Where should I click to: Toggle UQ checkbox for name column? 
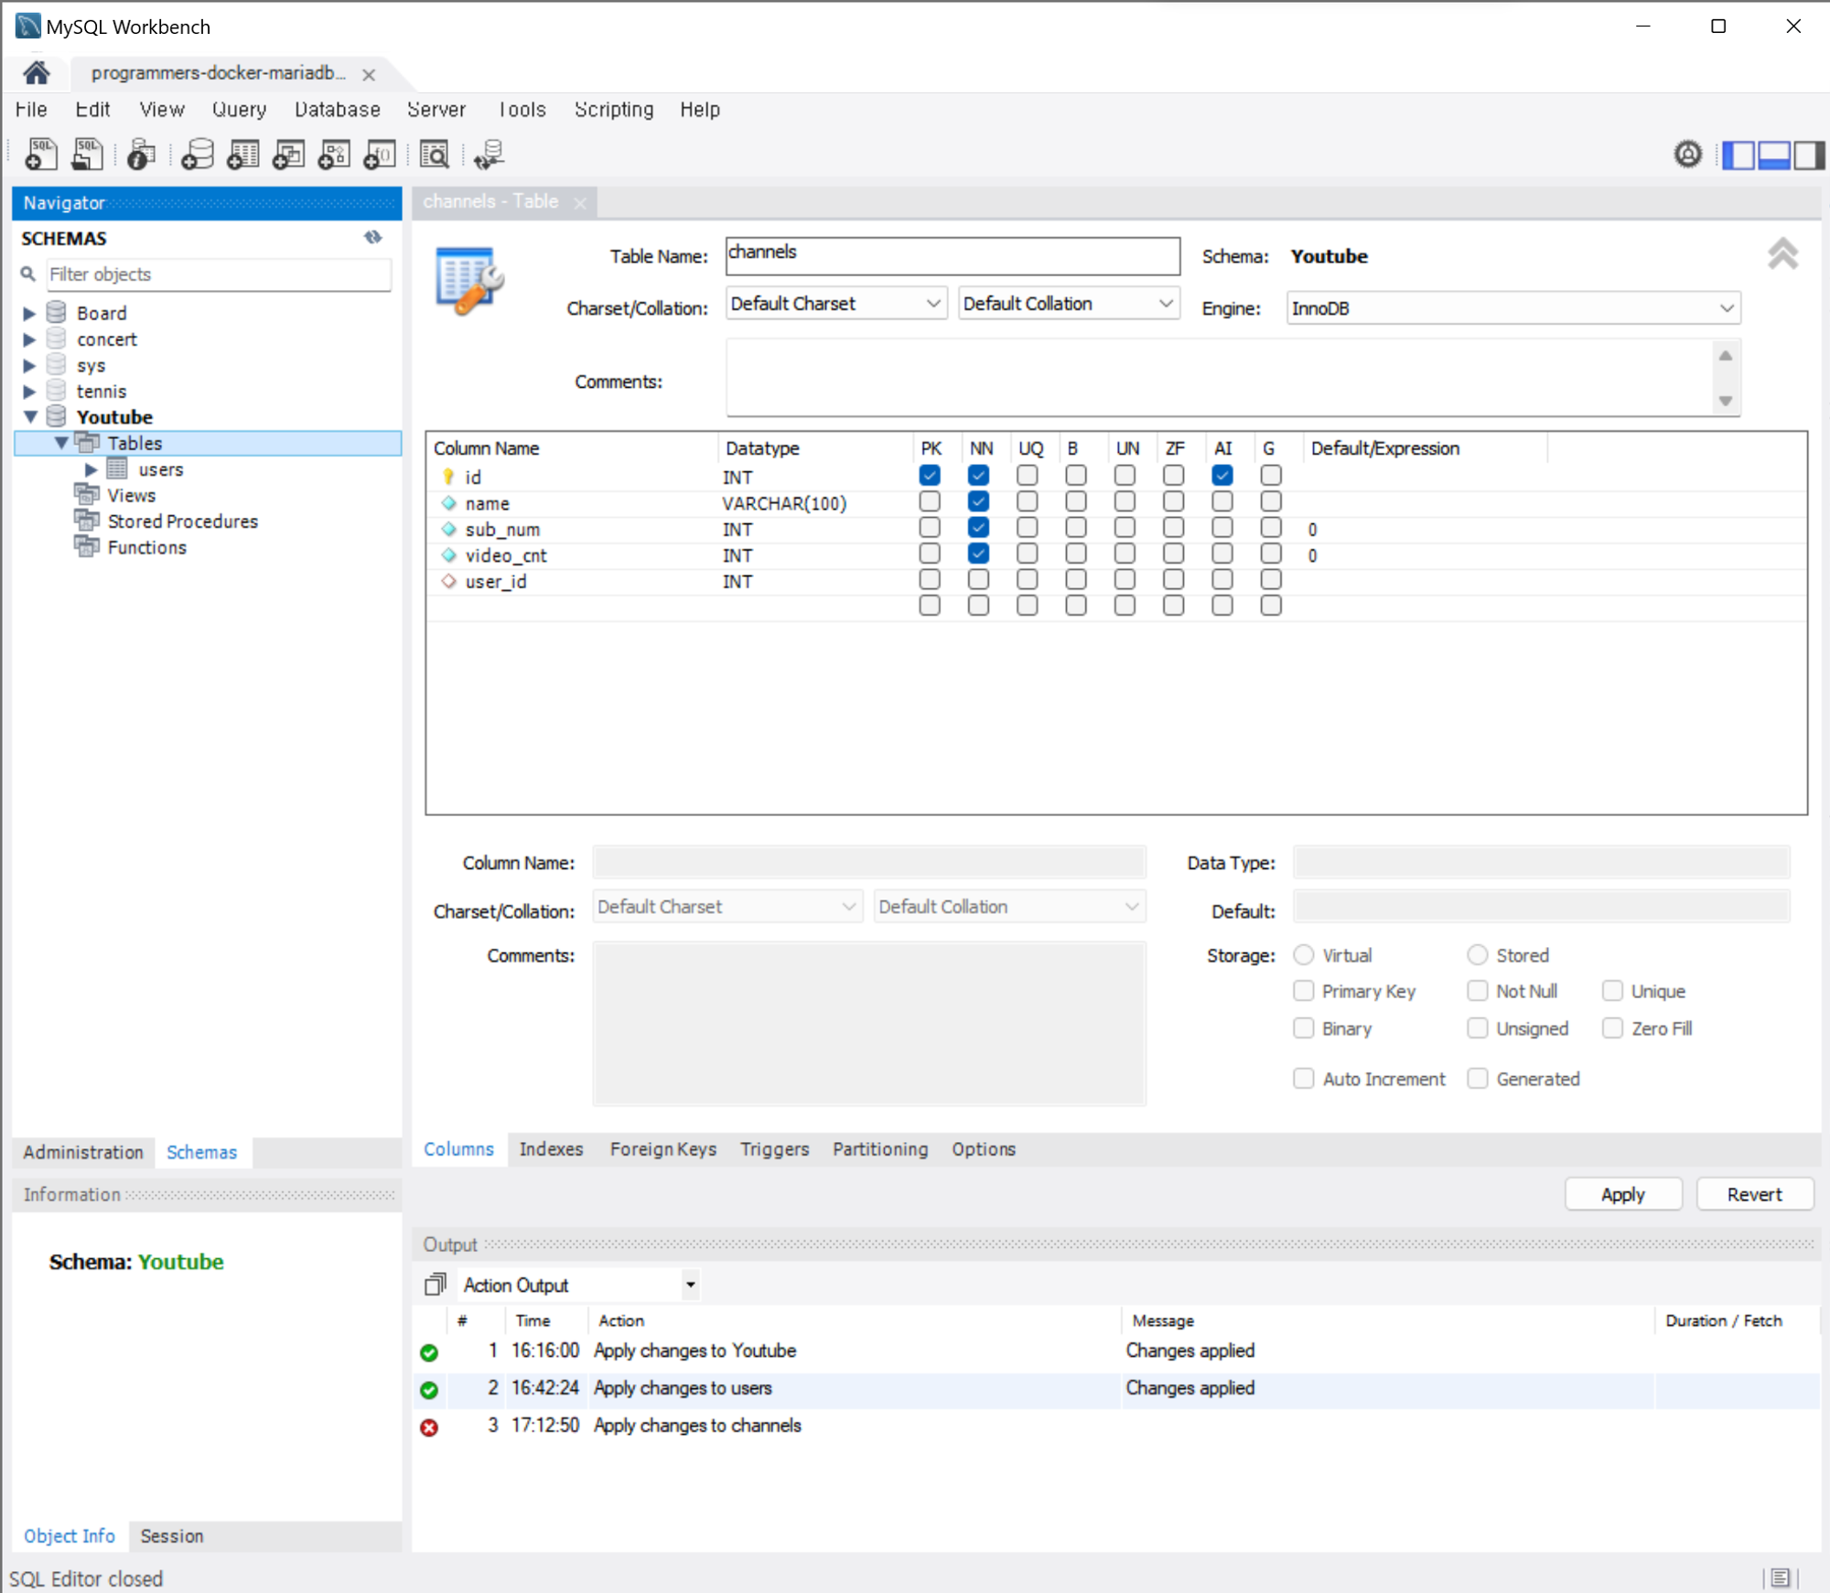(1028, 501)
